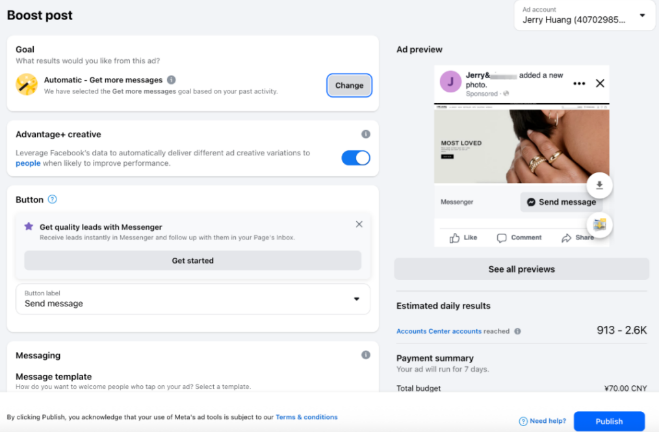The image size is (659, 432).
Task: Click the Change goal button
Action: (349, 85)
